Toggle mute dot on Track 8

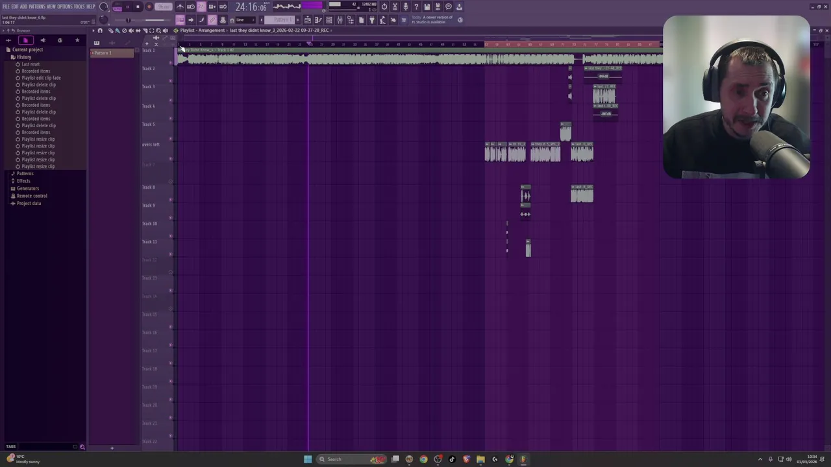[x=171, y=200]
